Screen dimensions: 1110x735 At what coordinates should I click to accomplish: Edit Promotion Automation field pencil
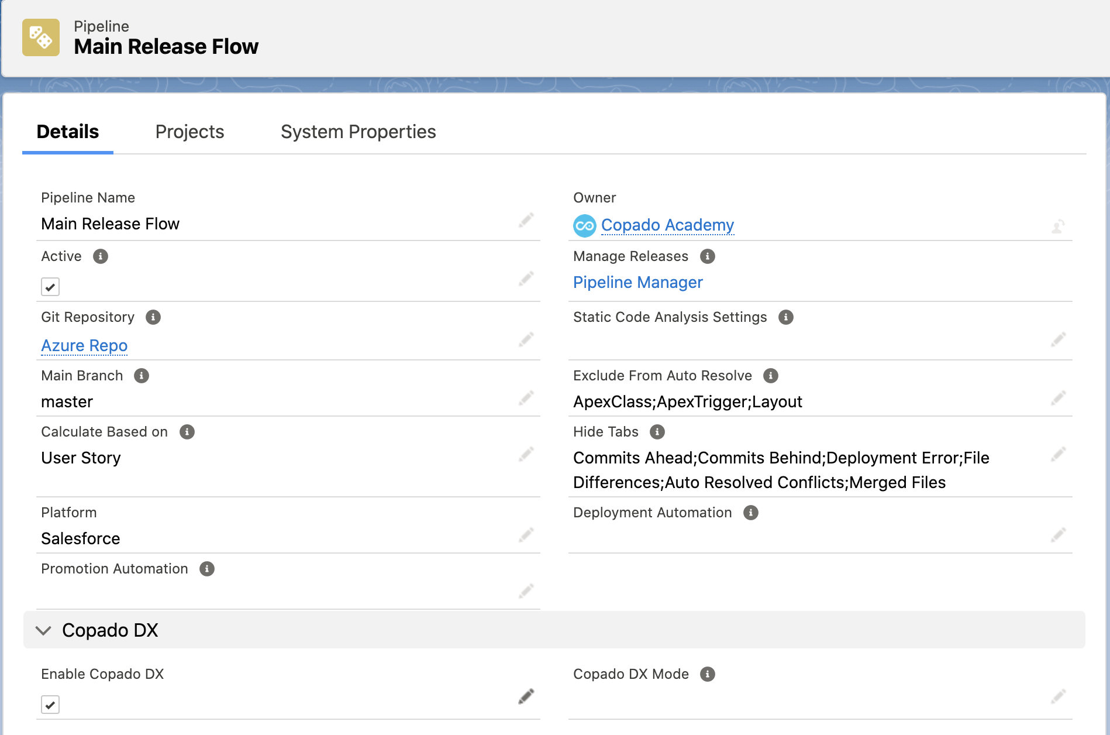pos(526,592)
